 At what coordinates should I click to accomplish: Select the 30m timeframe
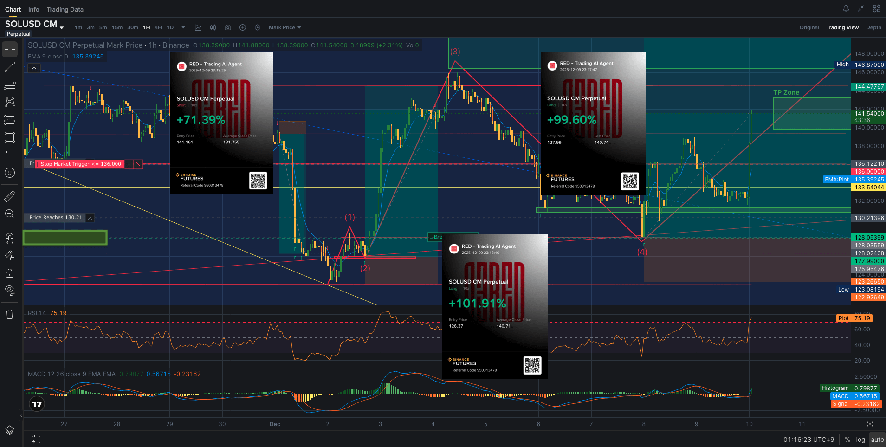[133, 27]
